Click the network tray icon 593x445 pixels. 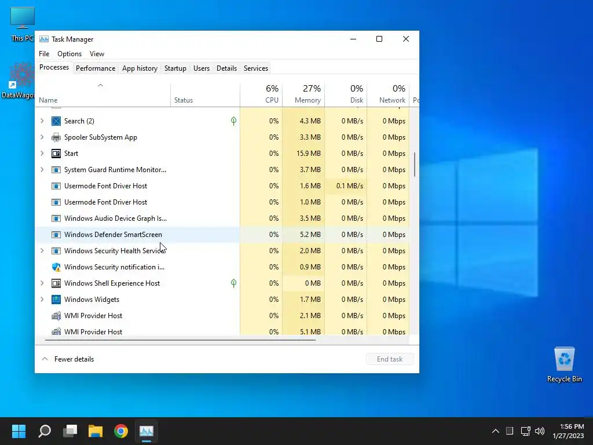[525, 431]
